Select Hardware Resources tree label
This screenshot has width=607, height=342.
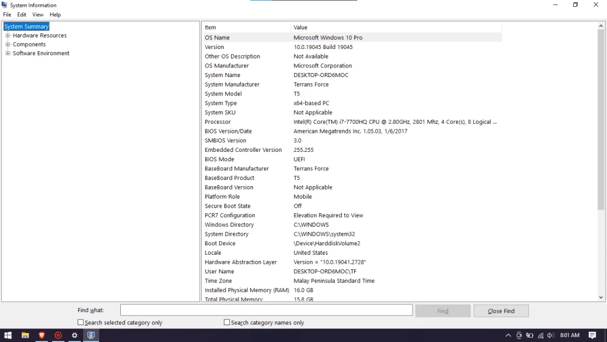click(39, 35)
